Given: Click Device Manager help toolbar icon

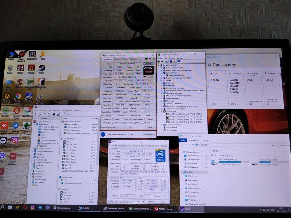Looking at the screenshot, I should pyautogui.click(x=170, y=62).
